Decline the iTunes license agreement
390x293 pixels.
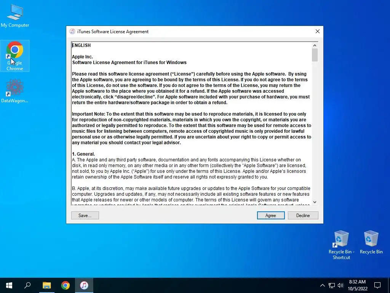tap(303, 216)
